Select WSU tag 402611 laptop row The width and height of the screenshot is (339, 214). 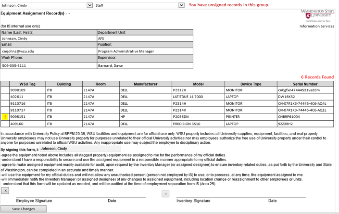point(27,97)
